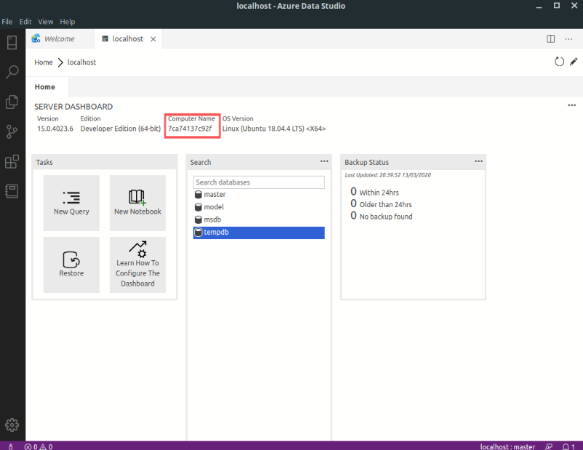Screen dimensions: 583x450
Task: Click the version 15.0.4023.6 text
Action: tap(55, 129)
